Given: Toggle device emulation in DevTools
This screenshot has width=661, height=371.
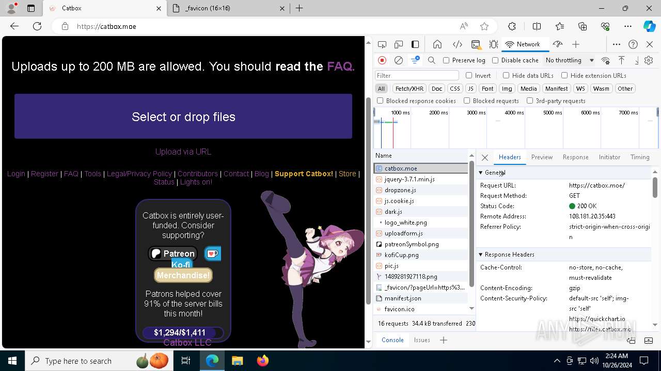Looking at the screenshot, I should 399,44.
